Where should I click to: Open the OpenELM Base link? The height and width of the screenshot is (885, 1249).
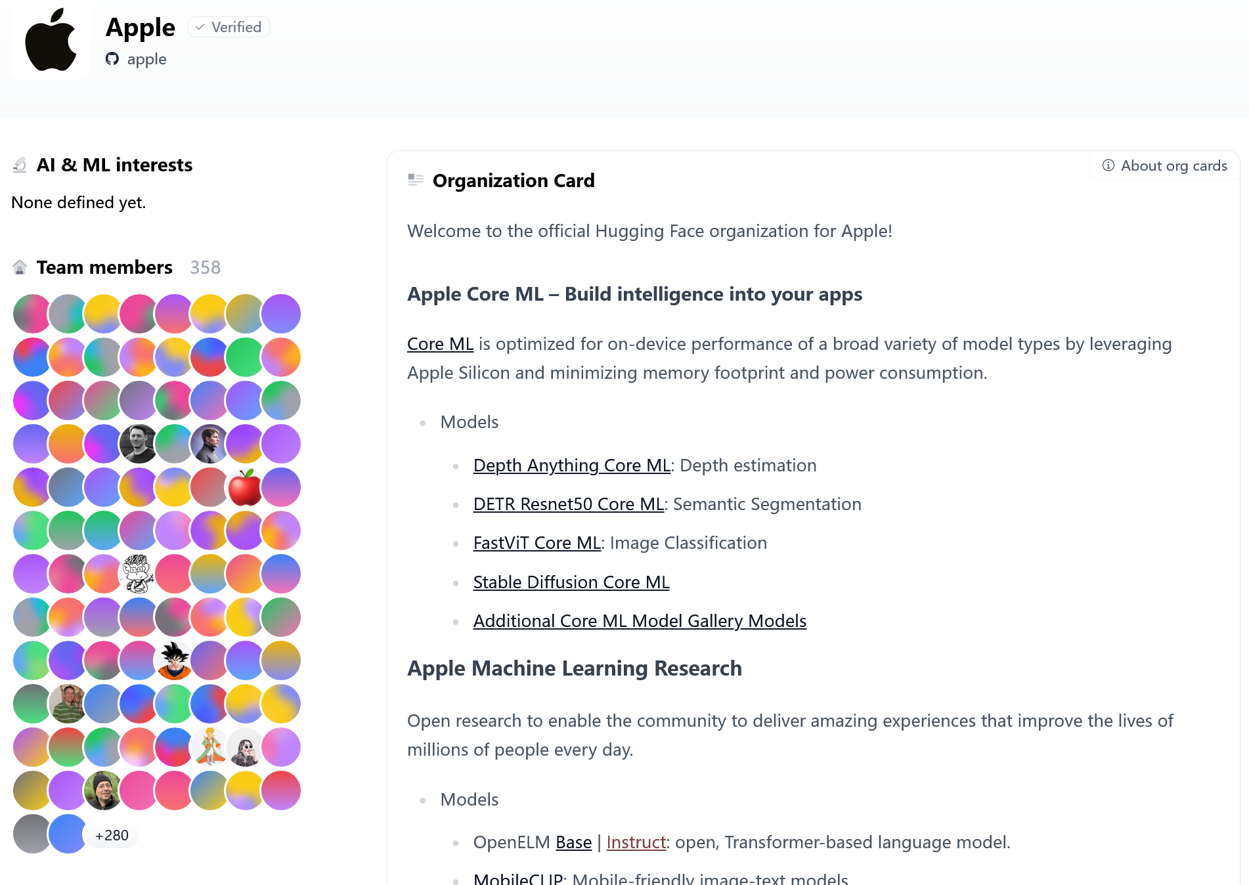(573, 842)
